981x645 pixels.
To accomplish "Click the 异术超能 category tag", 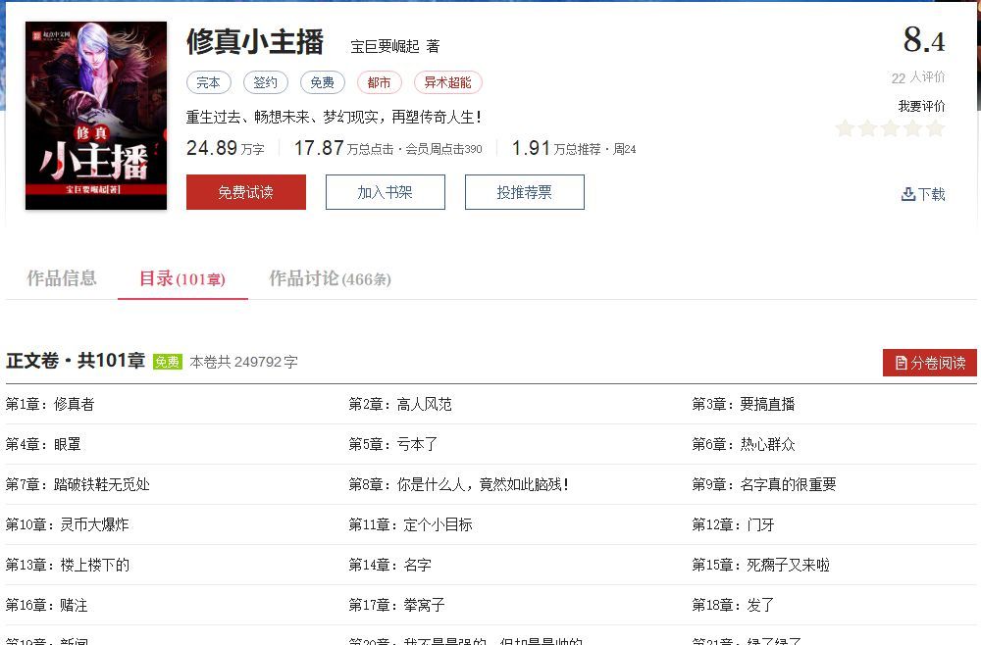I will point(448,82).
